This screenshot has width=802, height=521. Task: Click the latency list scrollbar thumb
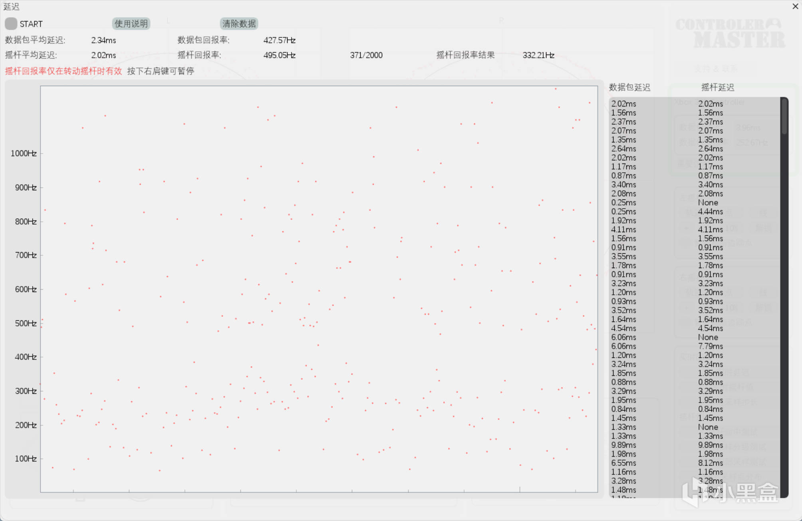coord(784,116)
